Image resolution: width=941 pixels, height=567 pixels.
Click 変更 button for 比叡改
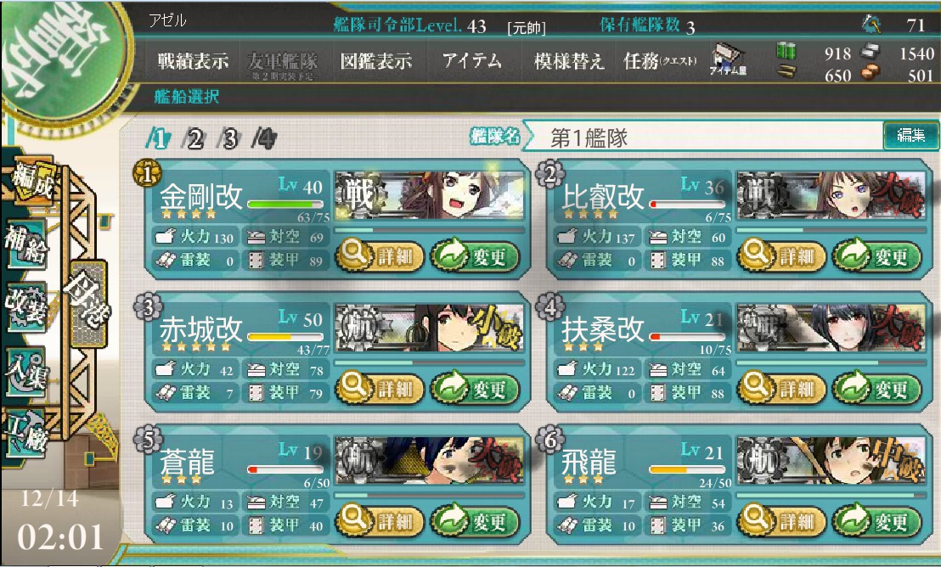click(877, 257)
